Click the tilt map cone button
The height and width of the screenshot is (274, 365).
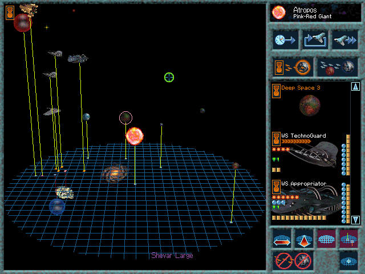coord(304,239)
